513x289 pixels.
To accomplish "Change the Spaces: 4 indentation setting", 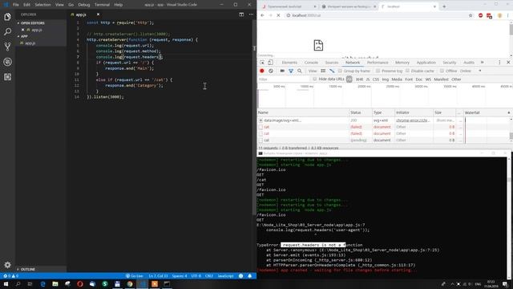I will [180, 276].
